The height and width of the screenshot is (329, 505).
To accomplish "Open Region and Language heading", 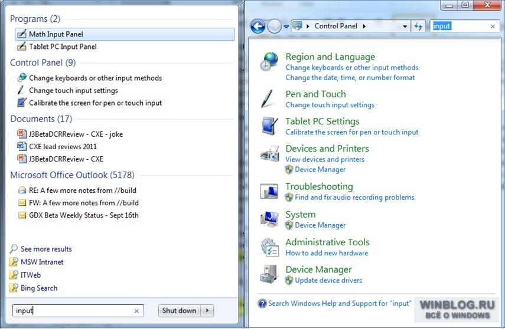I will (330, 57).
